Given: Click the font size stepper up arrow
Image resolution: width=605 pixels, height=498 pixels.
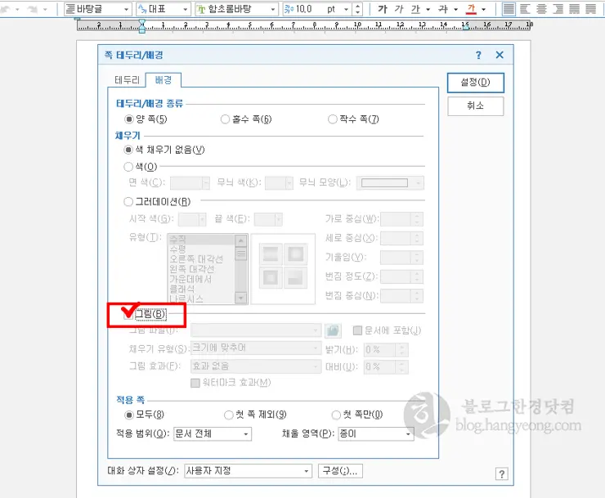Looking at the screenshot, I should point(357,6).
